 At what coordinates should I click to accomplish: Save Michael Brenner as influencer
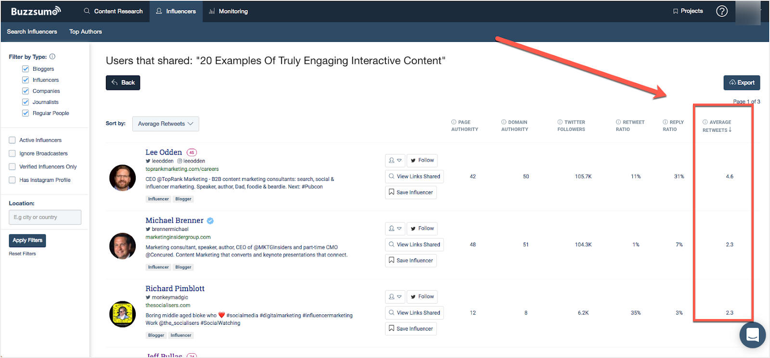[411, 261]
